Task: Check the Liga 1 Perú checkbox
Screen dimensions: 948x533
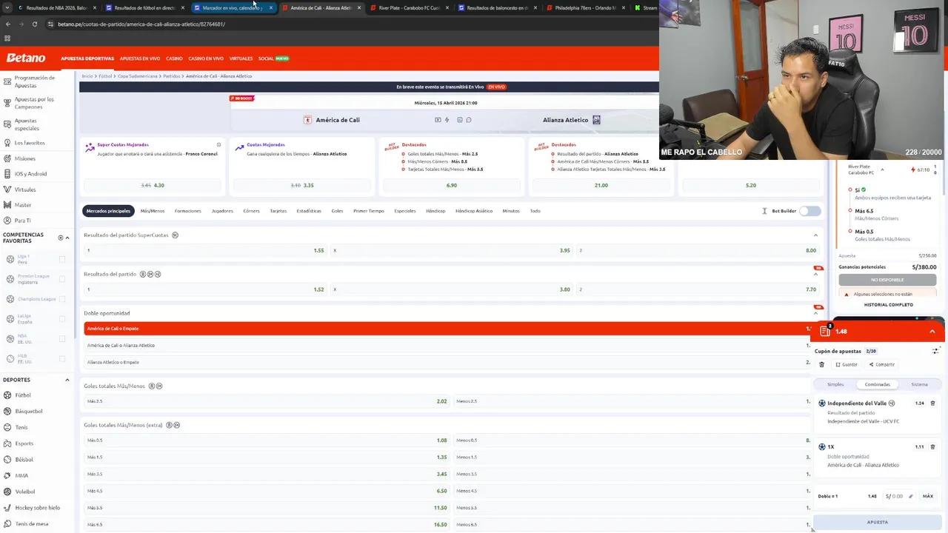Action: 62,259
